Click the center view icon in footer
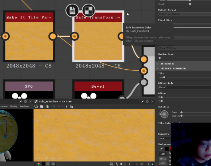211x166 pixels. (125, 164)
